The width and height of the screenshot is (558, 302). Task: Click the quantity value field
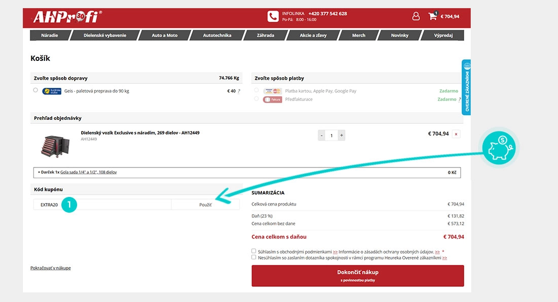pyautogui.click(x=331, y=136)
